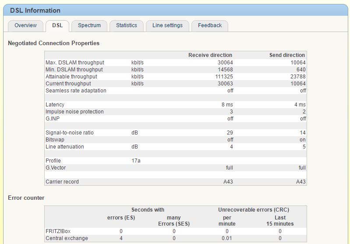Select the Central exchange row label
This screenshot has width=350, height=244.
tap(67, 238)
